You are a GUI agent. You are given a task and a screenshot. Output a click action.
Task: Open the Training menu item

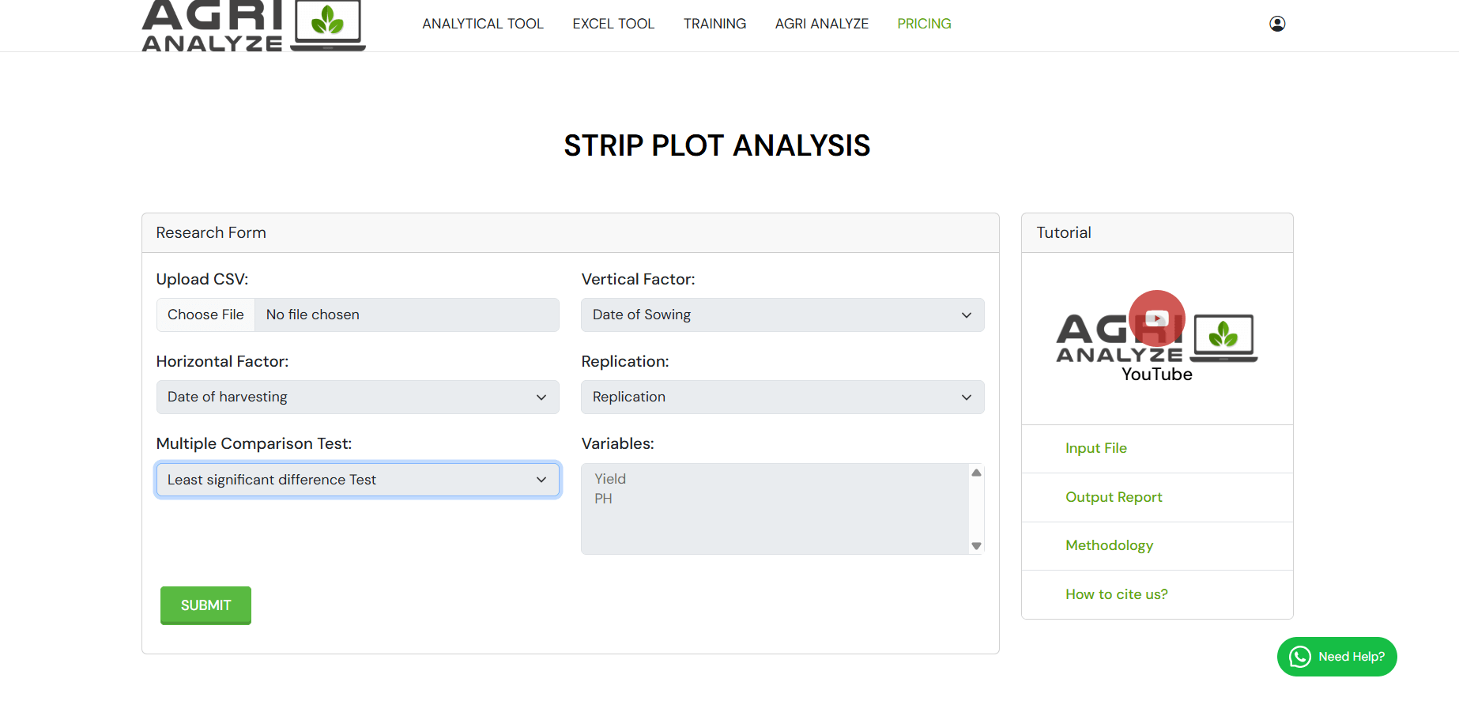pos(714,24)
